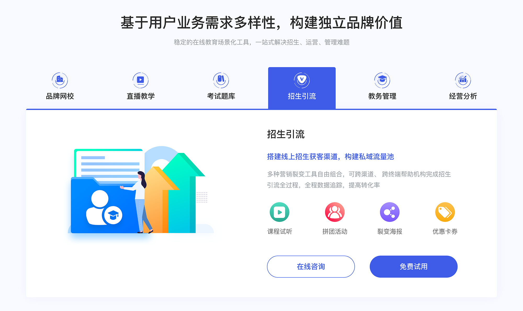
Task: Select the 裂变海报 share icon
Action: (x=388, y=213)
